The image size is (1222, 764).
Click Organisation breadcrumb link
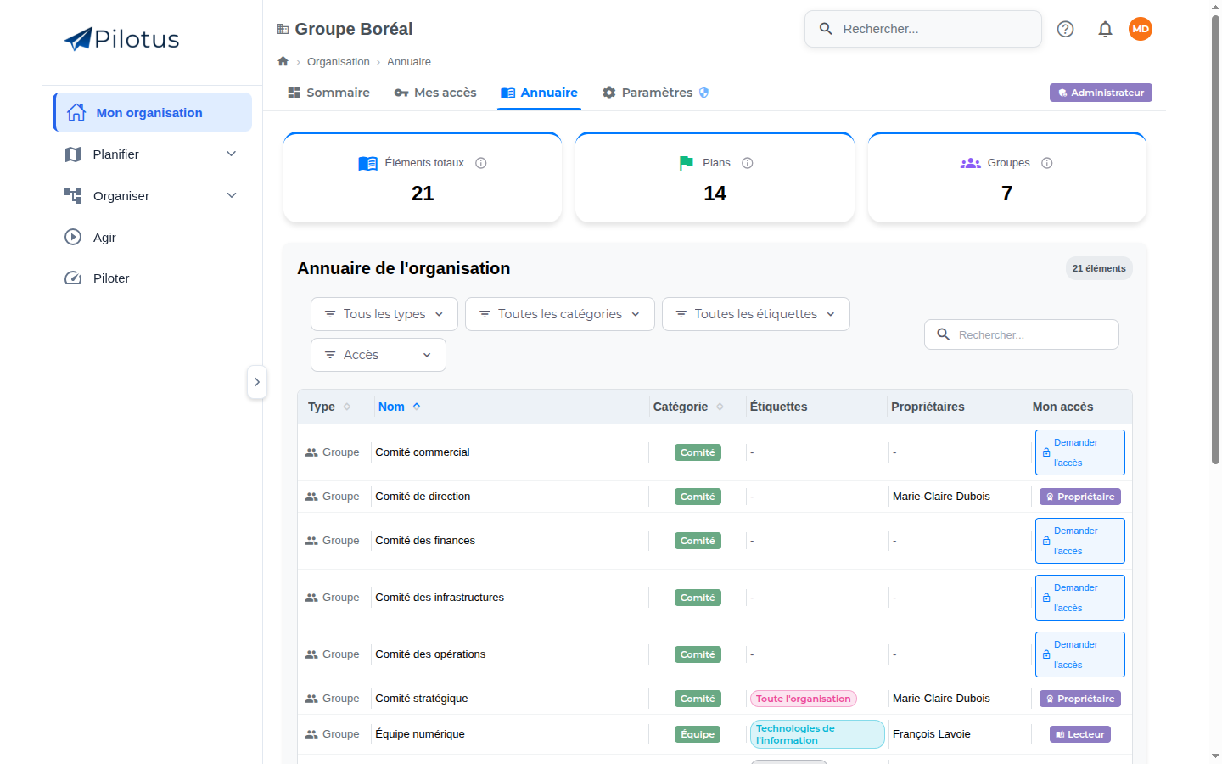tap(338, 62)
